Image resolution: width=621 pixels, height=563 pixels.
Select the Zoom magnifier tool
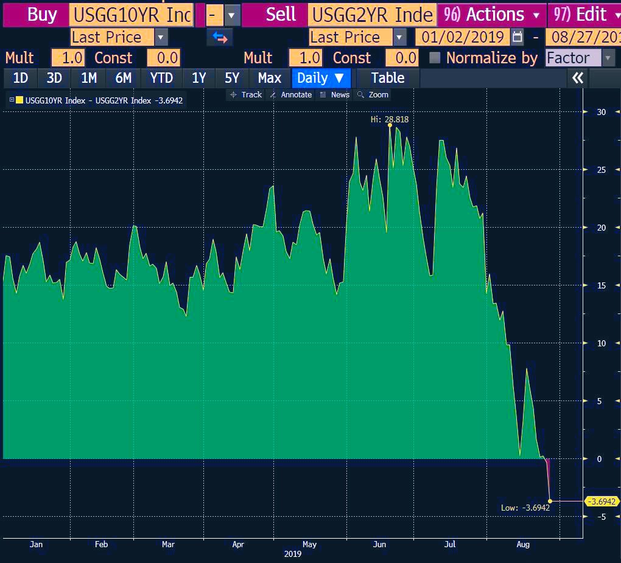pyautogui.click(x=373, y=94)
